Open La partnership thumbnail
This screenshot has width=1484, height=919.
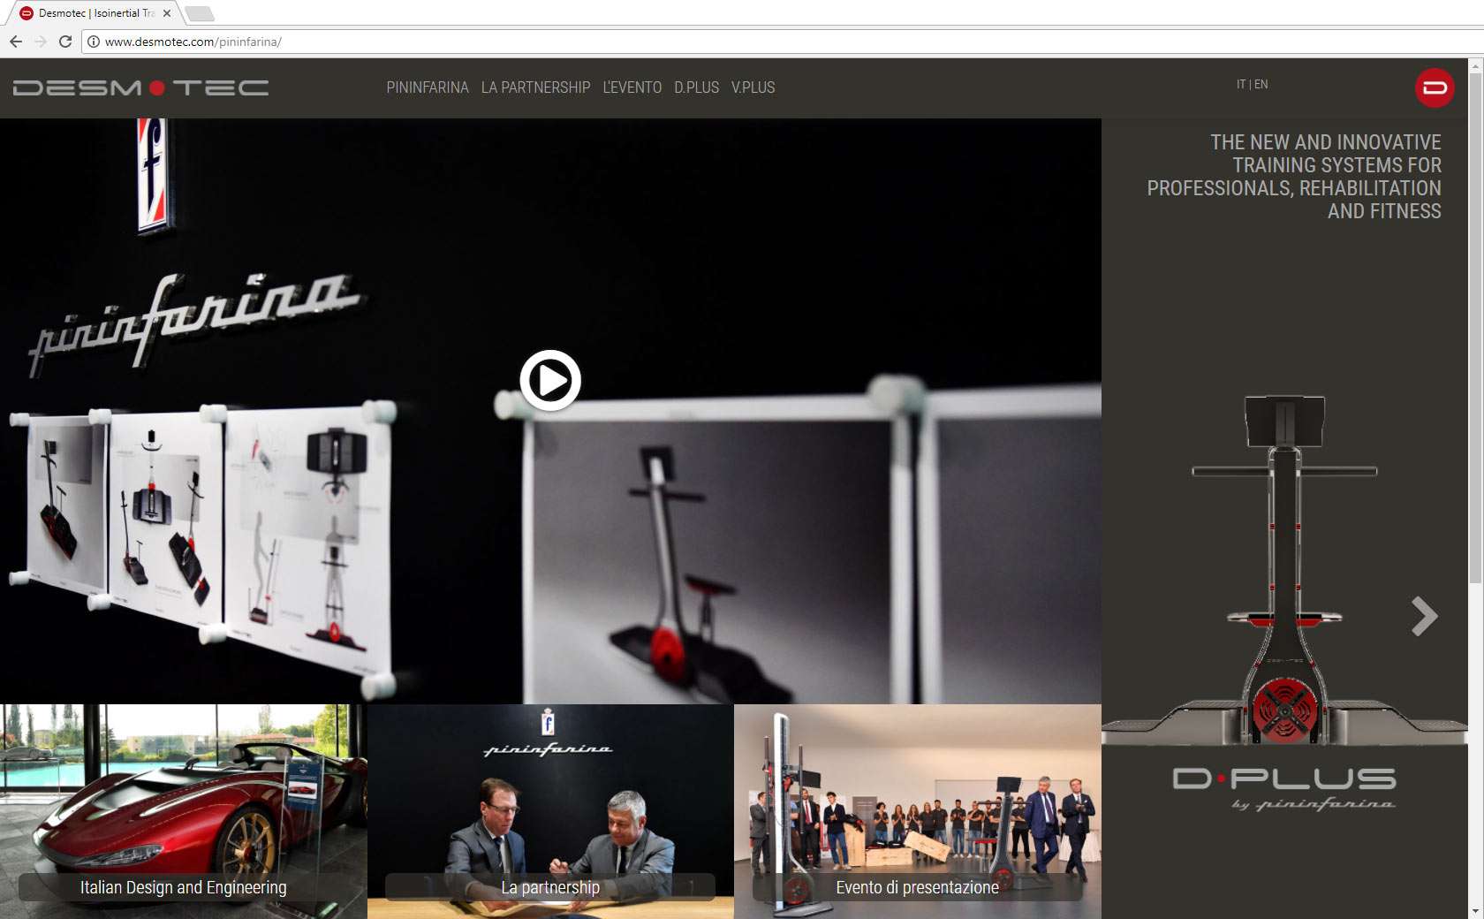(x=550, y=811)
